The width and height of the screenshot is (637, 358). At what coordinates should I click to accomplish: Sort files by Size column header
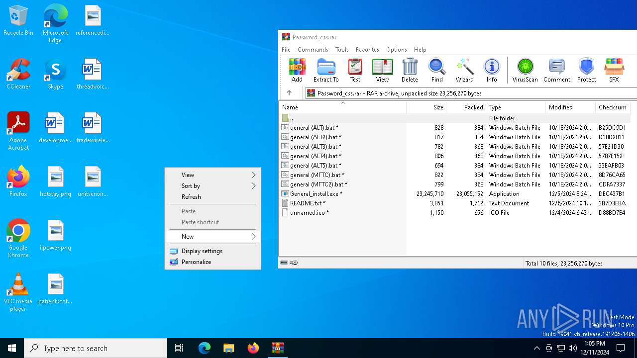tap(426, 107)
